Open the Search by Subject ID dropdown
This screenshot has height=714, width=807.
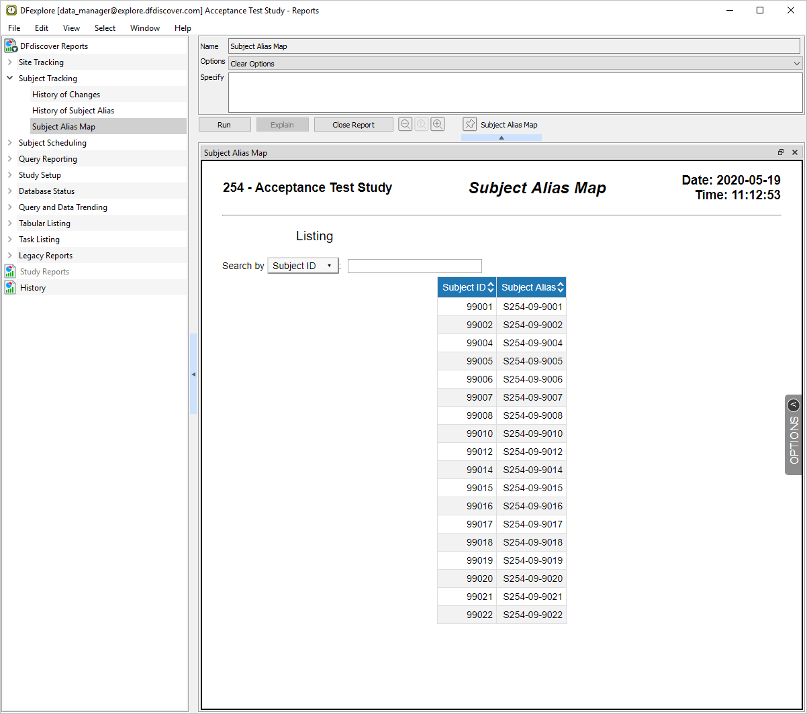tap(303, 266)
